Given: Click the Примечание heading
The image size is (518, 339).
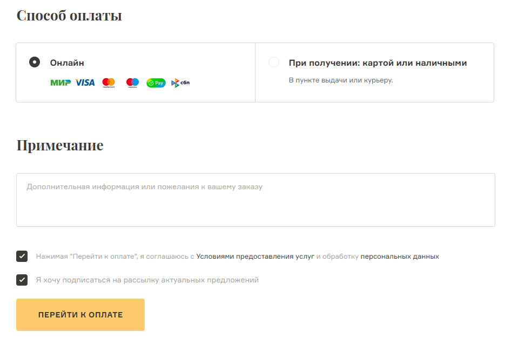Looking at the screenshot, I should click(x=60, y=146).
